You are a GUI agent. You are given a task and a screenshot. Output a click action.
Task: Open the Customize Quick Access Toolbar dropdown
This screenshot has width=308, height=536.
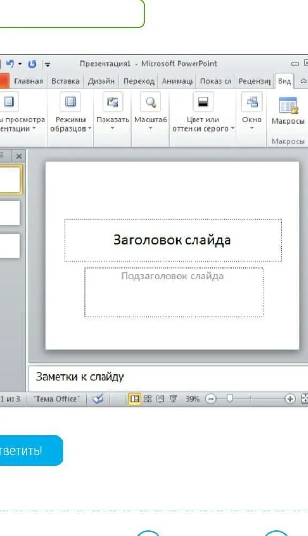tap(48, 64)
